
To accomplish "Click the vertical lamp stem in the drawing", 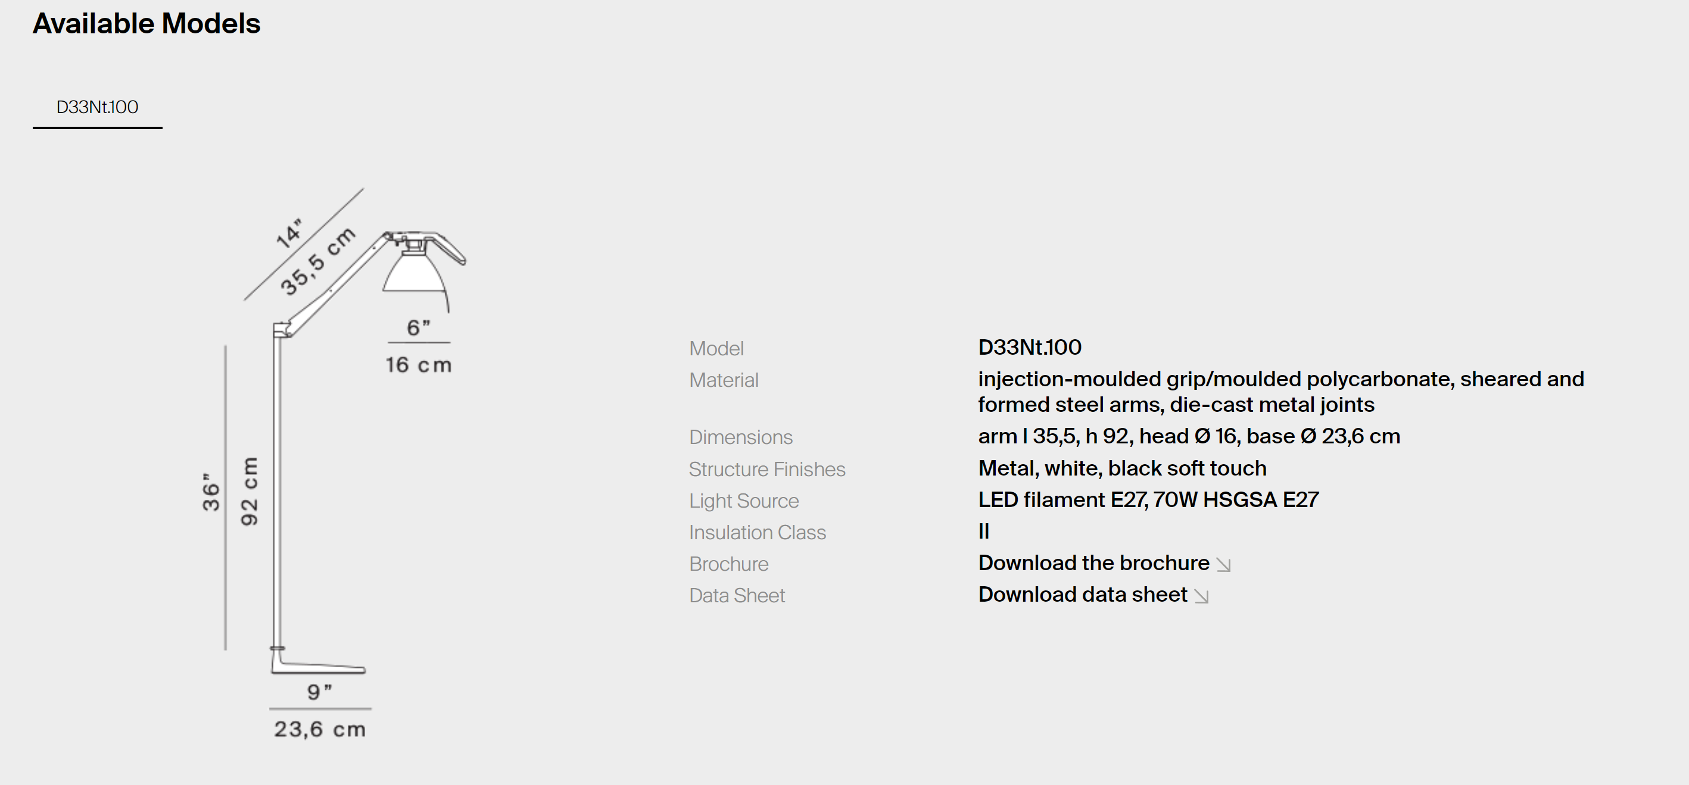I will (x=278, y=492).
